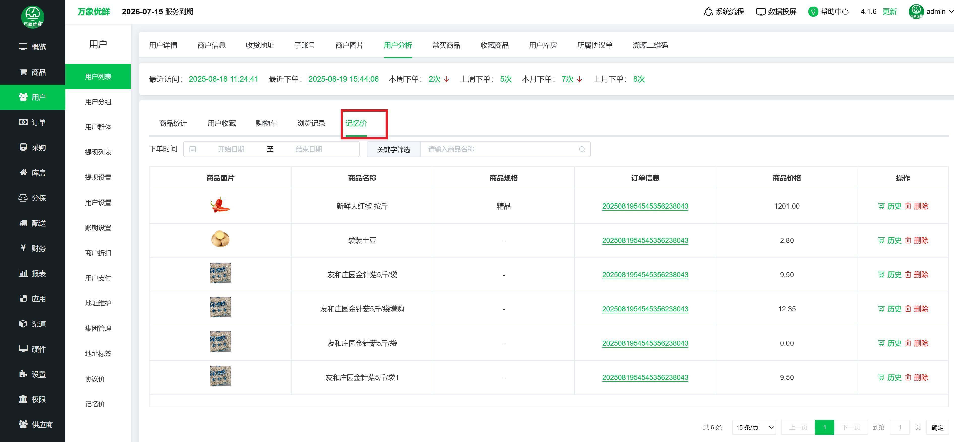This screenshot has height=442, width=954.
Task: View 历史 for 新鲜大红椒 按斤
Action: tap(890, 206)
